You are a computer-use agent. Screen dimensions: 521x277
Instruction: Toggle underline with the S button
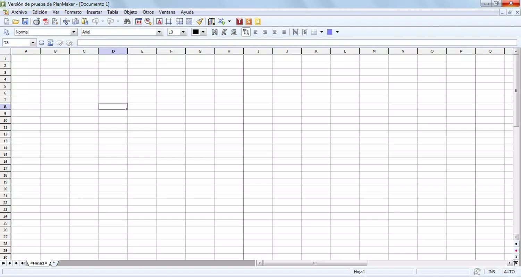(x=234, y=32)
